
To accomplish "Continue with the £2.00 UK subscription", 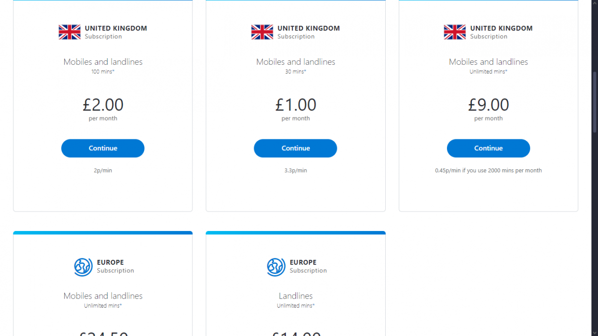I will (103, 148).
